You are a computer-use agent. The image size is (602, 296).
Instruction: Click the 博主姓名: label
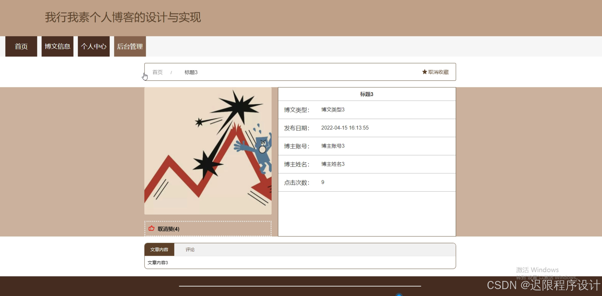coord(296,165)
